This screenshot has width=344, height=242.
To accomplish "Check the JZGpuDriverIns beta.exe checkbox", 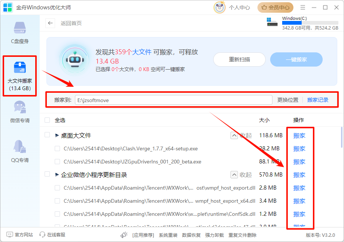I will (57, 162).
